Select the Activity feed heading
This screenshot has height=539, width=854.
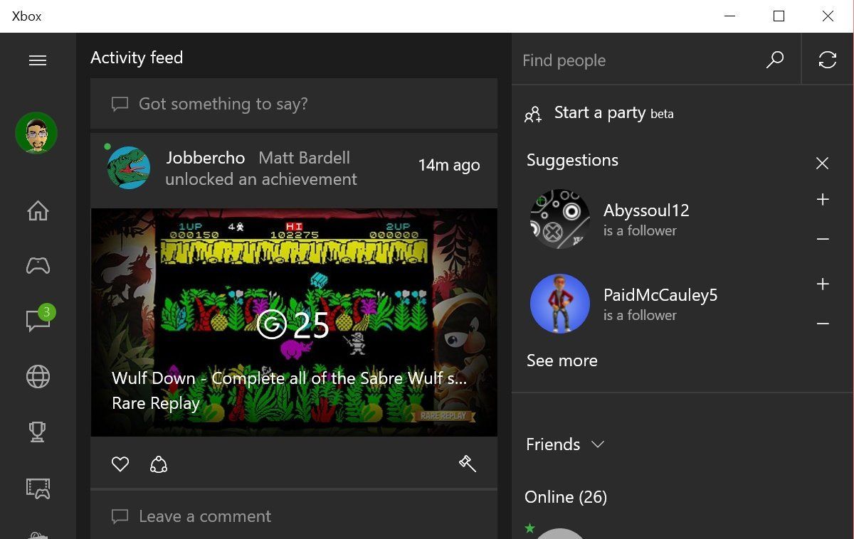[137, 58]
